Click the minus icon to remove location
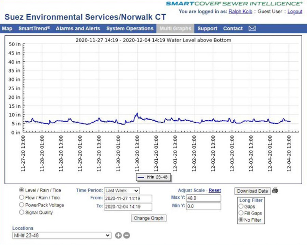 tap(127, 235)
